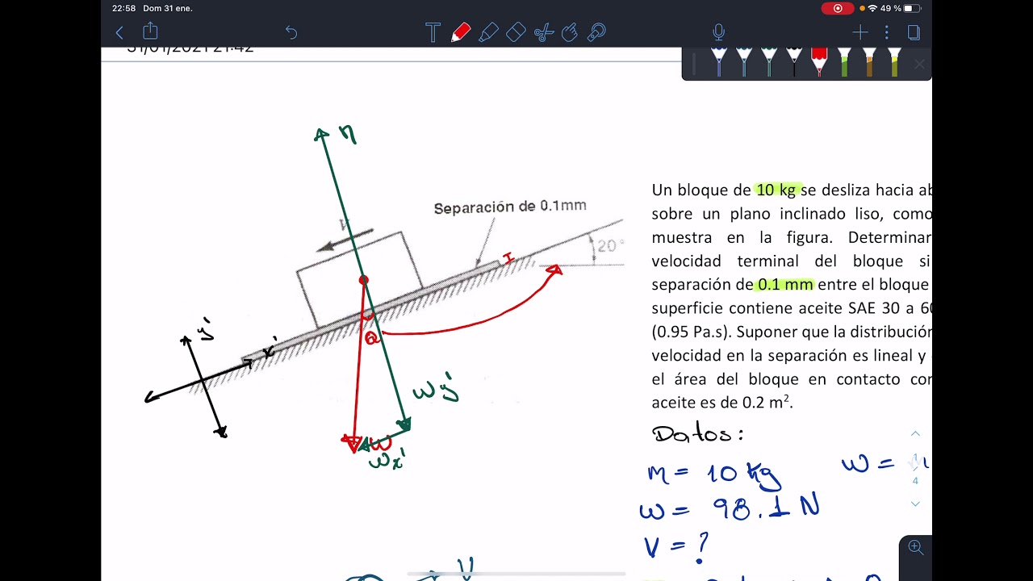
Task: Undo the last stroke
Action: click(x=291, y=32)
